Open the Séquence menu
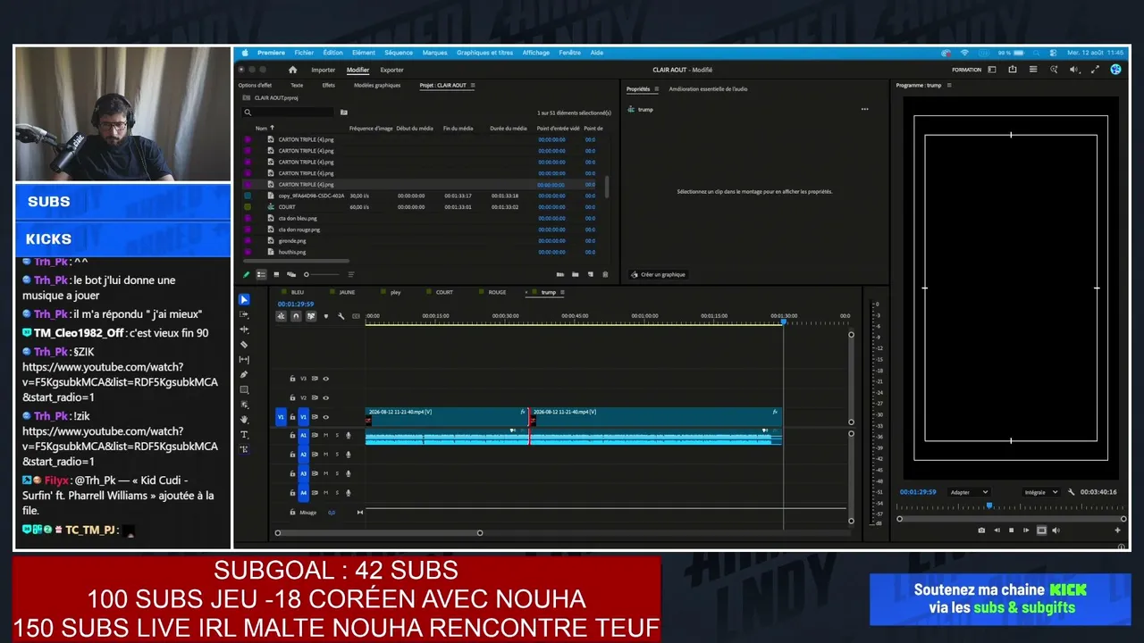Viewport: 1144px width, 643px height. tap(399, 53)
